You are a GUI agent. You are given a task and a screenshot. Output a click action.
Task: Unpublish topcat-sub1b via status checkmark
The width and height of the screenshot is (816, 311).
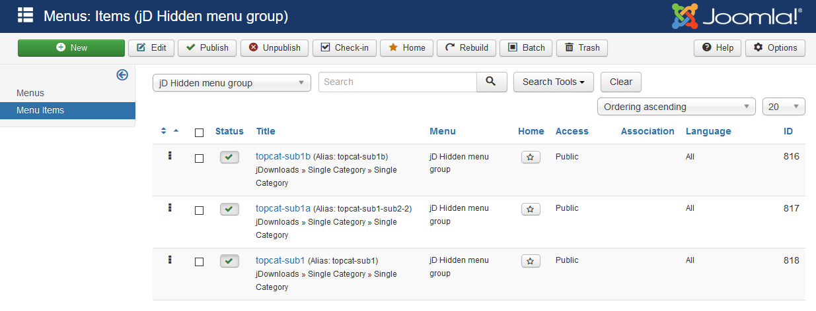click(x=229, y=157)
